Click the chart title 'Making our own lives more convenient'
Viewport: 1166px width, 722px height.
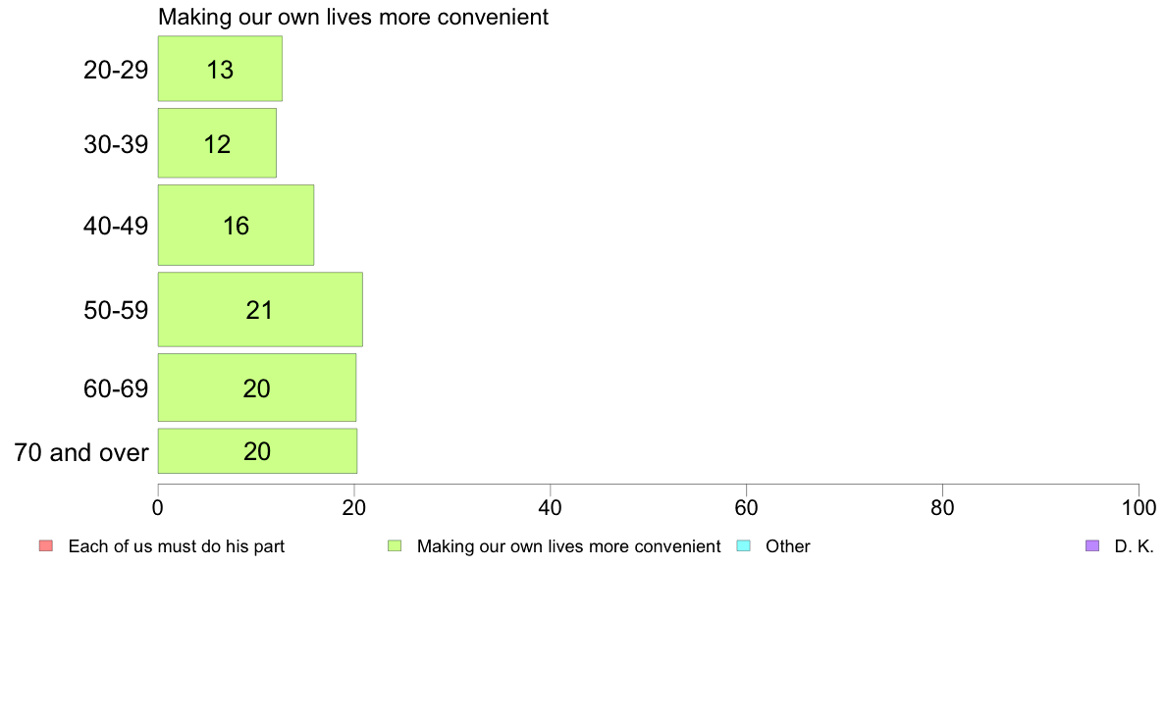coord(353,17)
